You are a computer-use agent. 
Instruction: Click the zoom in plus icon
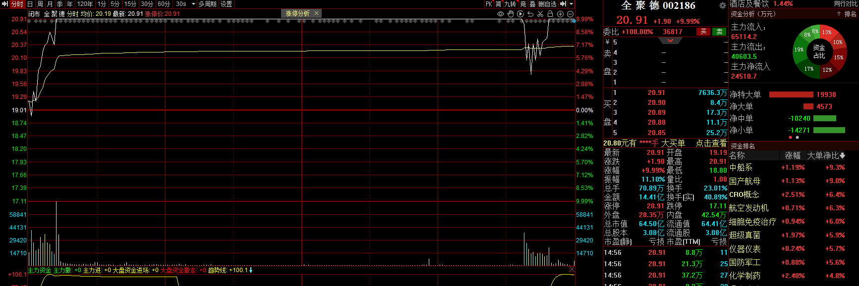pyautogui.click(x=560, y=14)
